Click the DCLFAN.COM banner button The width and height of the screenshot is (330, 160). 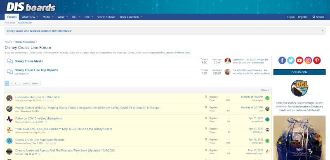(x=299, y=72)
